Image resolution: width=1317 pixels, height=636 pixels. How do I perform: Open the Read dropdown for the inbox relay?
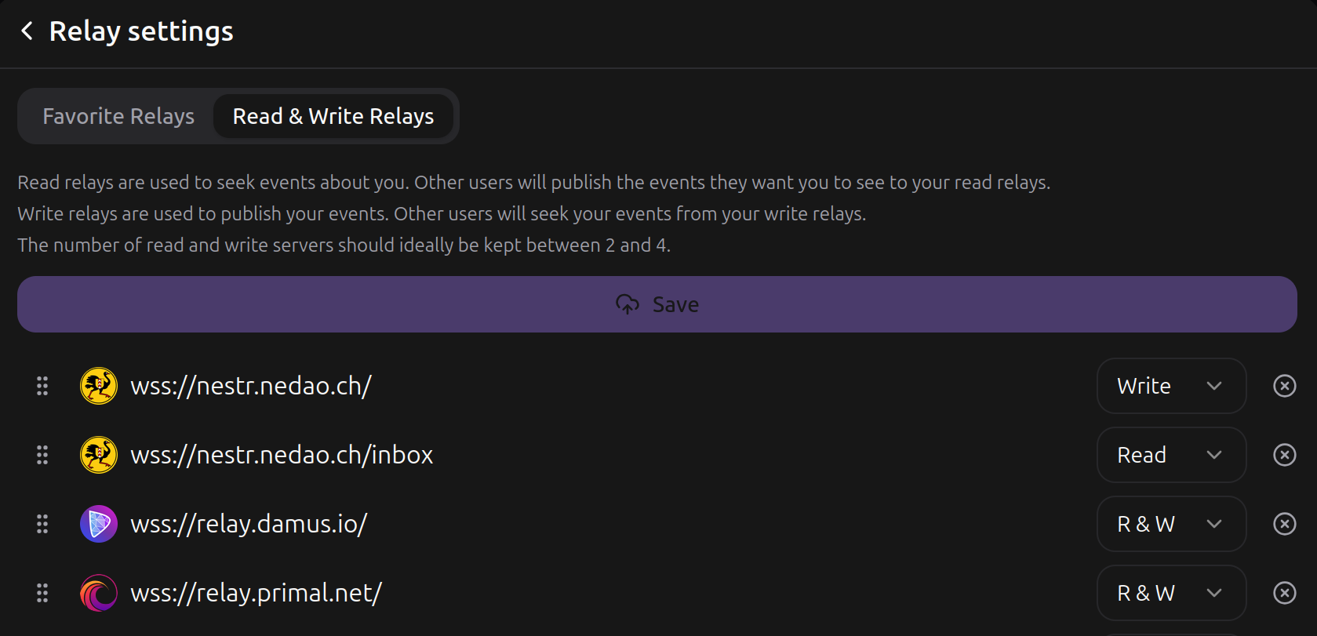tap(1171, 454)
